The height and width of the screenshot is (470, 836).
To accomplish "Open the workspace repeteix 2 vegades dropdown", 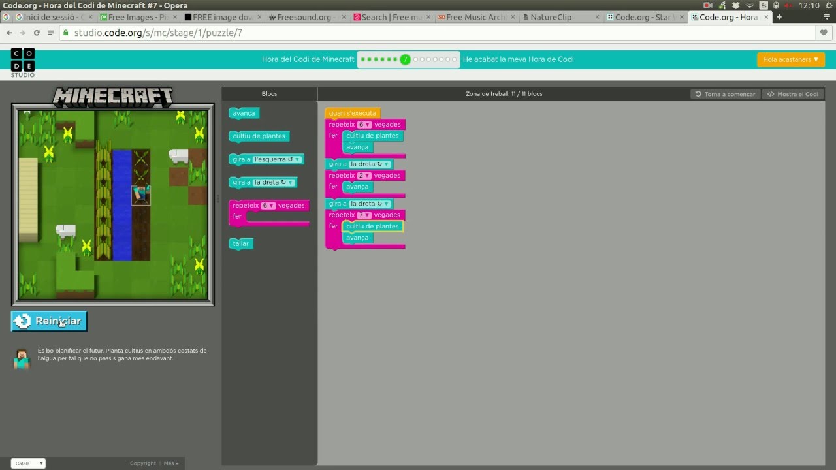I will pyautogui.click(x=364, y=176).
